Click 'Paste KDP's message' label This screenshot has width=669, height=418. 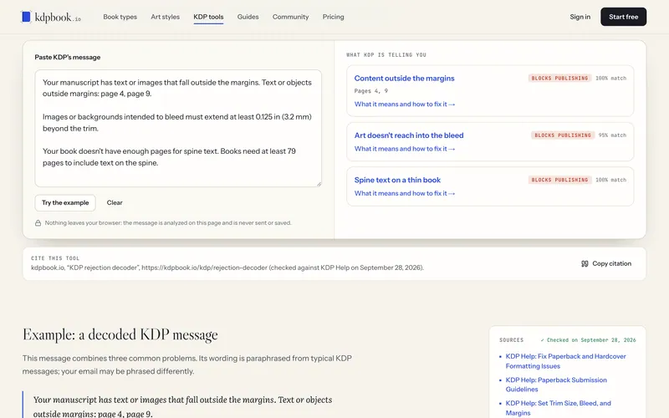click(68, 57)
